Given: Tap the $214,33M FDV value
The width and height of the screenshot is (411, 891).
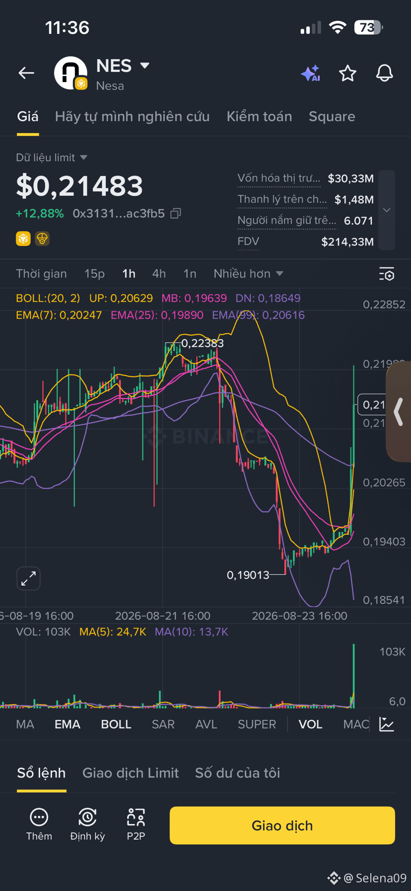Looking at the screenshot, I should 347,242.
